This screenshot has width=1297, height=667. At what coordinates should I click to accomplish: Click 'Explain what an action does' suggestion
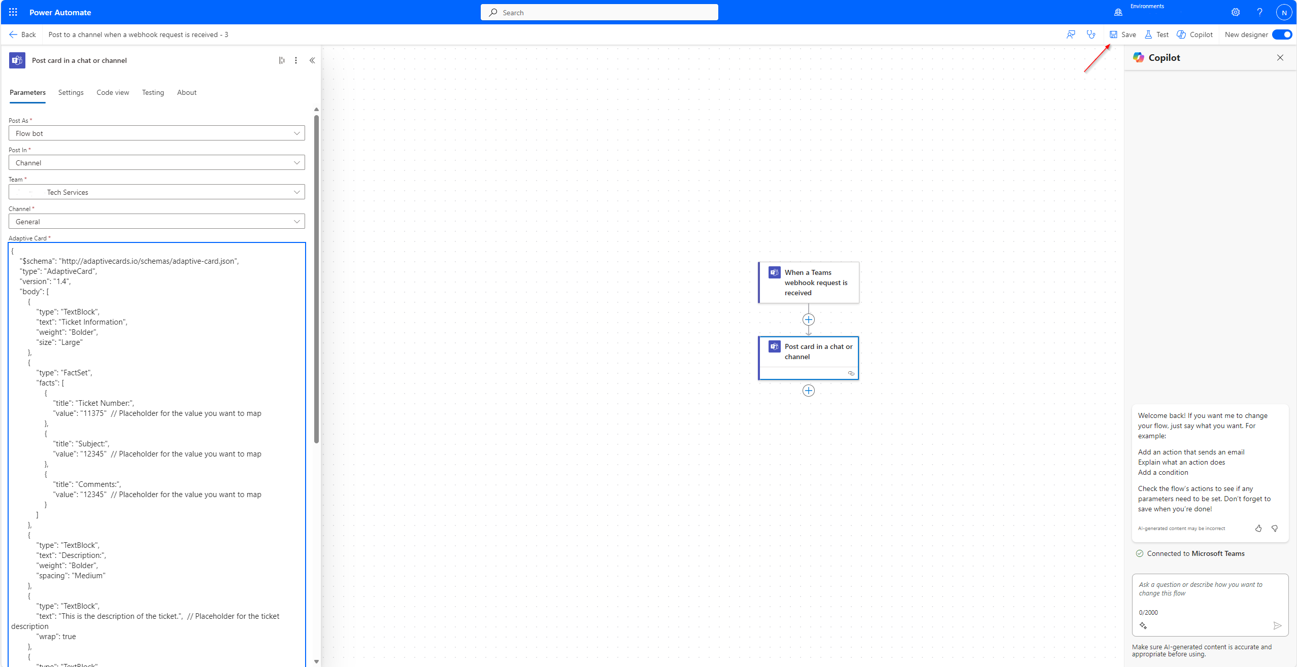(1181, 462)
